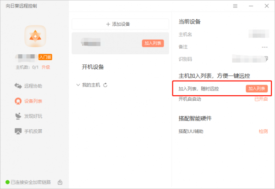The height and width of the screenshot is (189, 275).
Task: Click 加入列表 on the device card
Action: (153, 43)
